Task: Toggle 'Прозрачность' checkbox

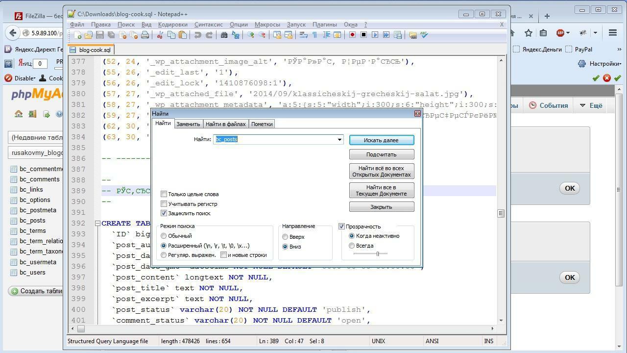Action: point(342,227)
